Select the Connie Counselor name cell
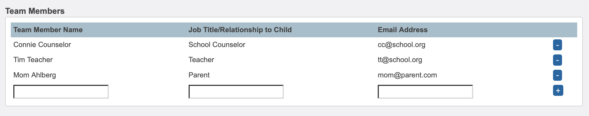 click(42, 45)
